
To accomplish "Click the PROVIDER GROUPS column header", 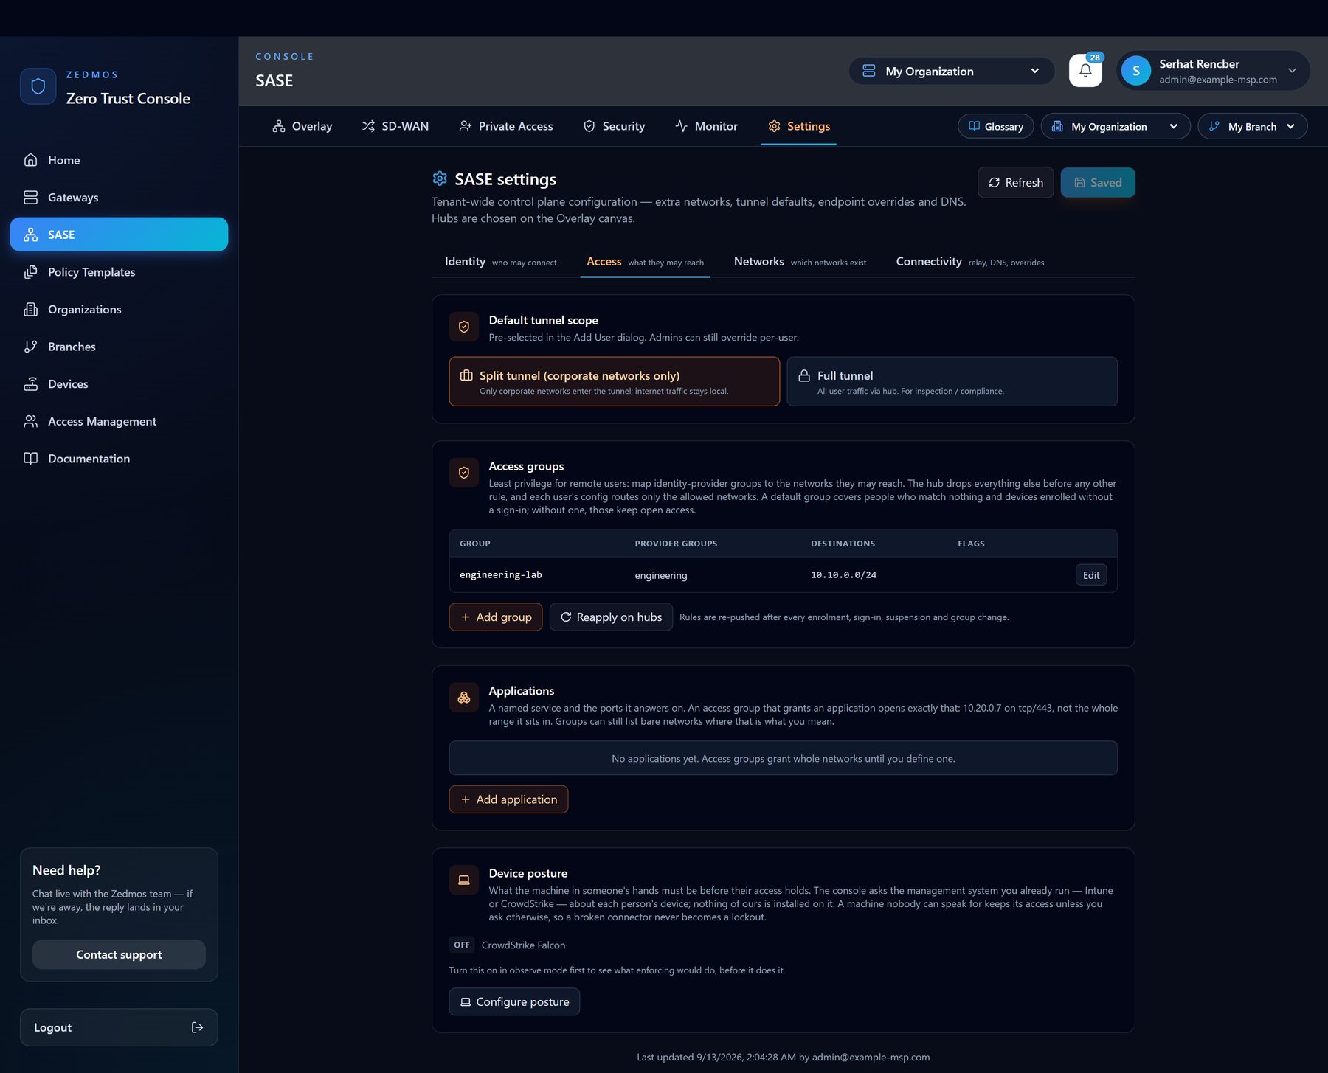I will point(676,544).
